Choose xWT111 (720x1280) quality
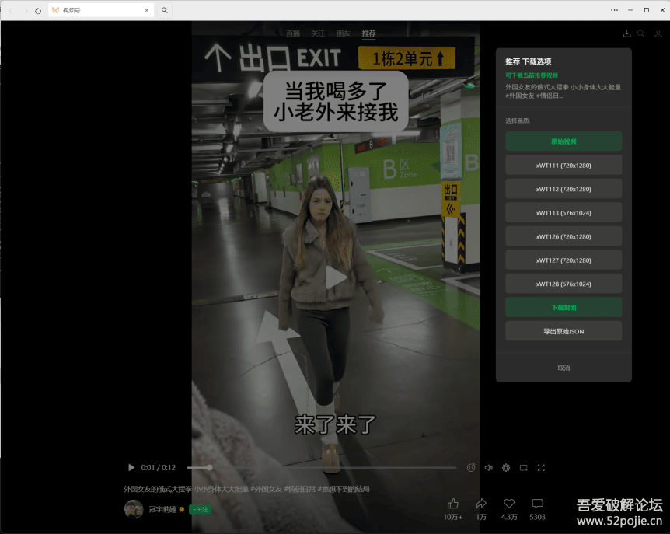Screen dimensions: 670x534 pyautogui.click(x=564, y=166)
